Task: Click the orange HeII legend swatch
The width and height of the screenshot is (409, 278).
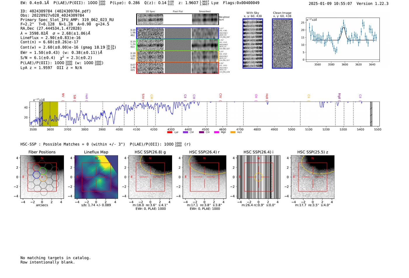Action: pos(233,132)
